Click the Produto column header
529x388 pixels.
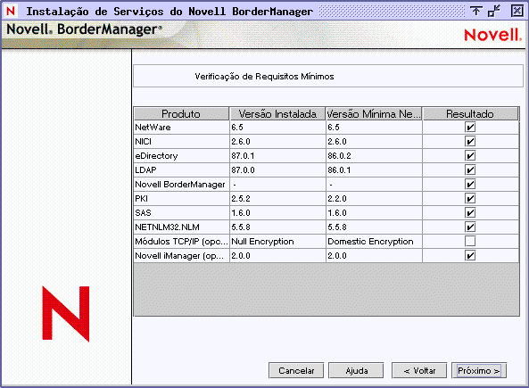click(181, 113)
